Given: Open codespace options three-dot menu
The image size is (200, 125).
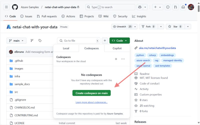Looking at the screenshot, I should [x=123, y=59].
